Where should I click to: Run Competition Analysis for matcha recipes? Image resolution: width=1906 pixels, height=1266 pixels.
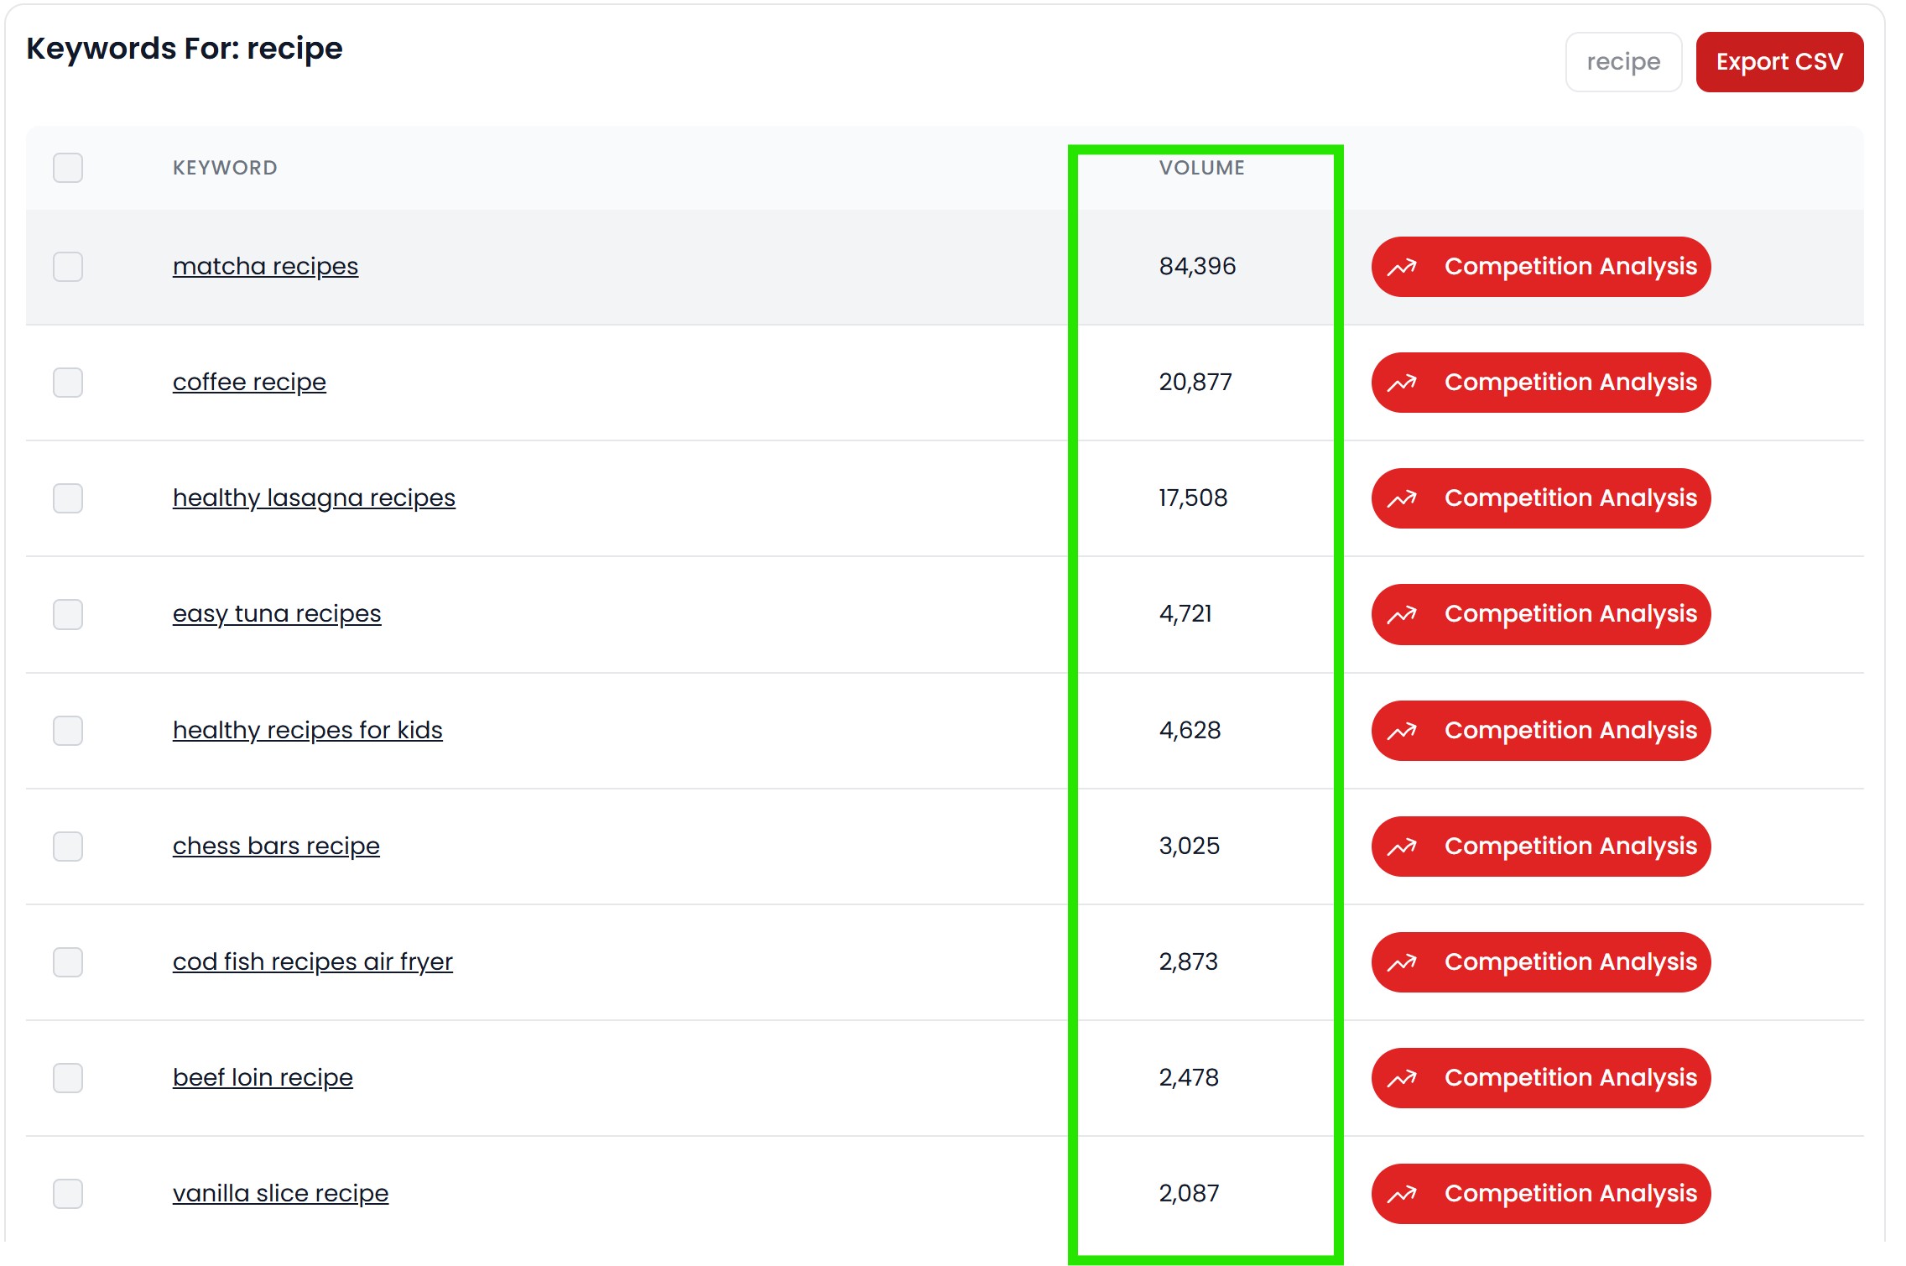tap(1541, 267)
